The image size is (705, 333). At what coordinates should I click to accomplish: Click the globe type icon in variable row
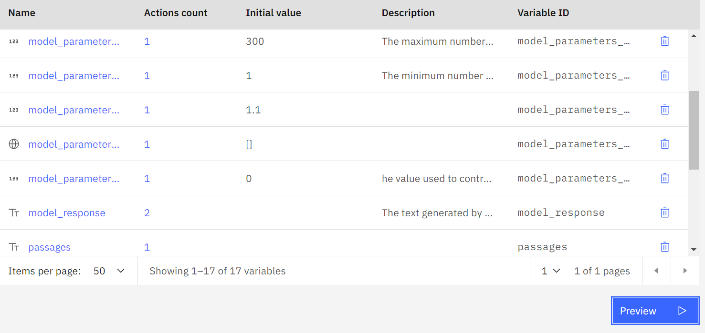[14, 144]
